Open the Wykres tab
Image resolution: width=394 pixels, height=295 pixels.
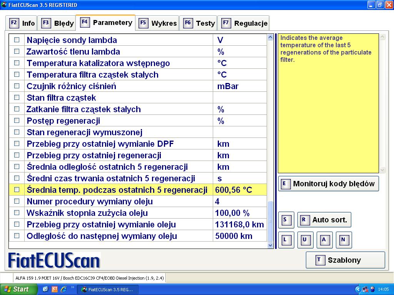[157, 23]
